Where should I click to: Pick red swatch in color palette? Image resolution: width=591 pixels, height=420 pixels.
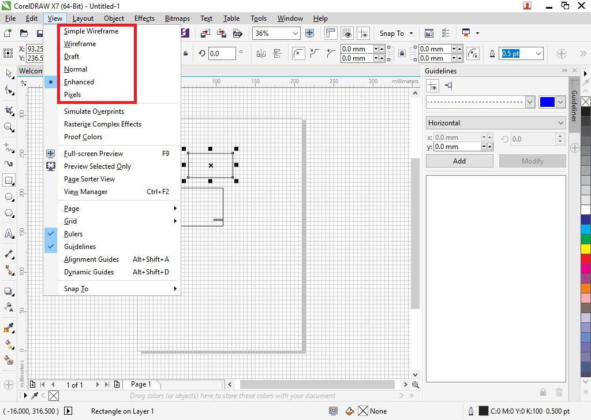586,258
